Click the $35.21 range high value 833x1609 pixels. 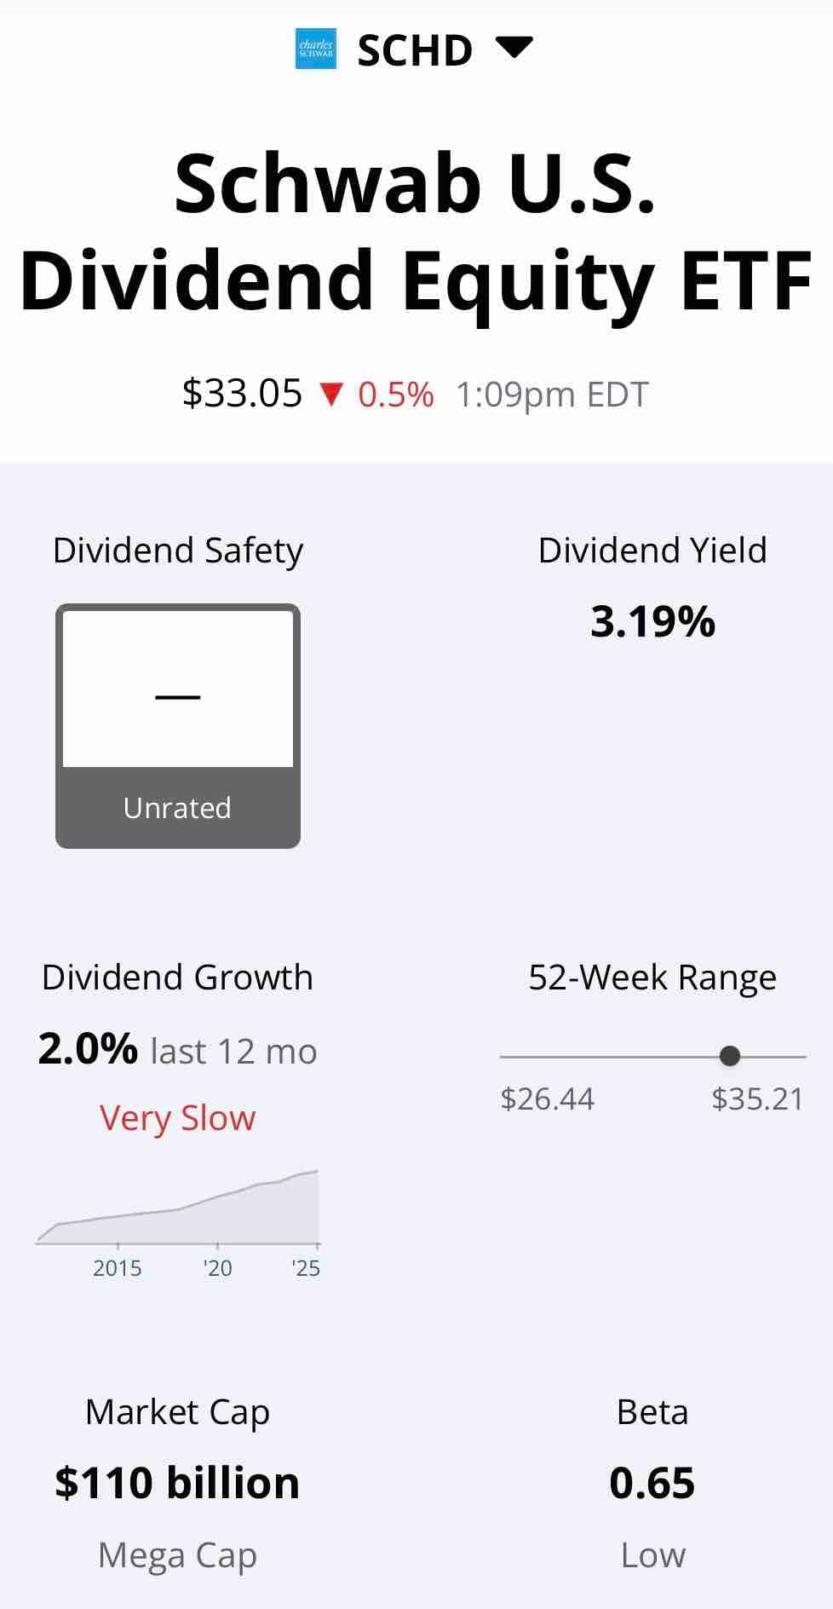(758, 1099)
